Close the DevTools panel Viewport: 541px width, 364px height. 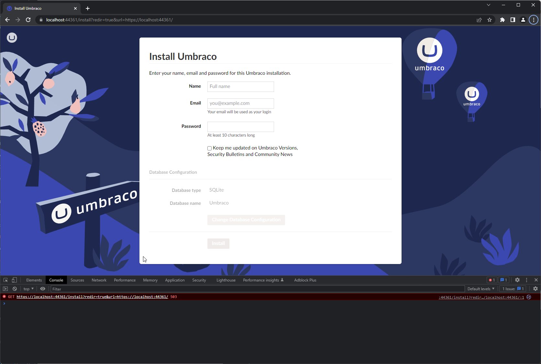point(536,280)
